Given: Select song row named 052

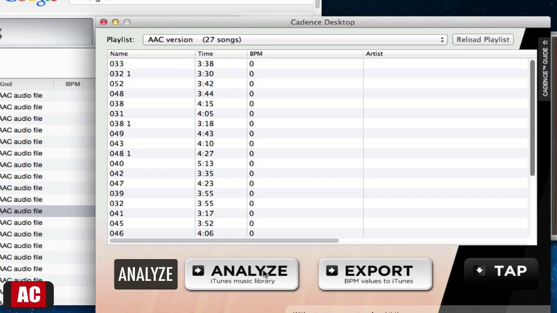Looking at the screenshot, I should coord(318,83).
